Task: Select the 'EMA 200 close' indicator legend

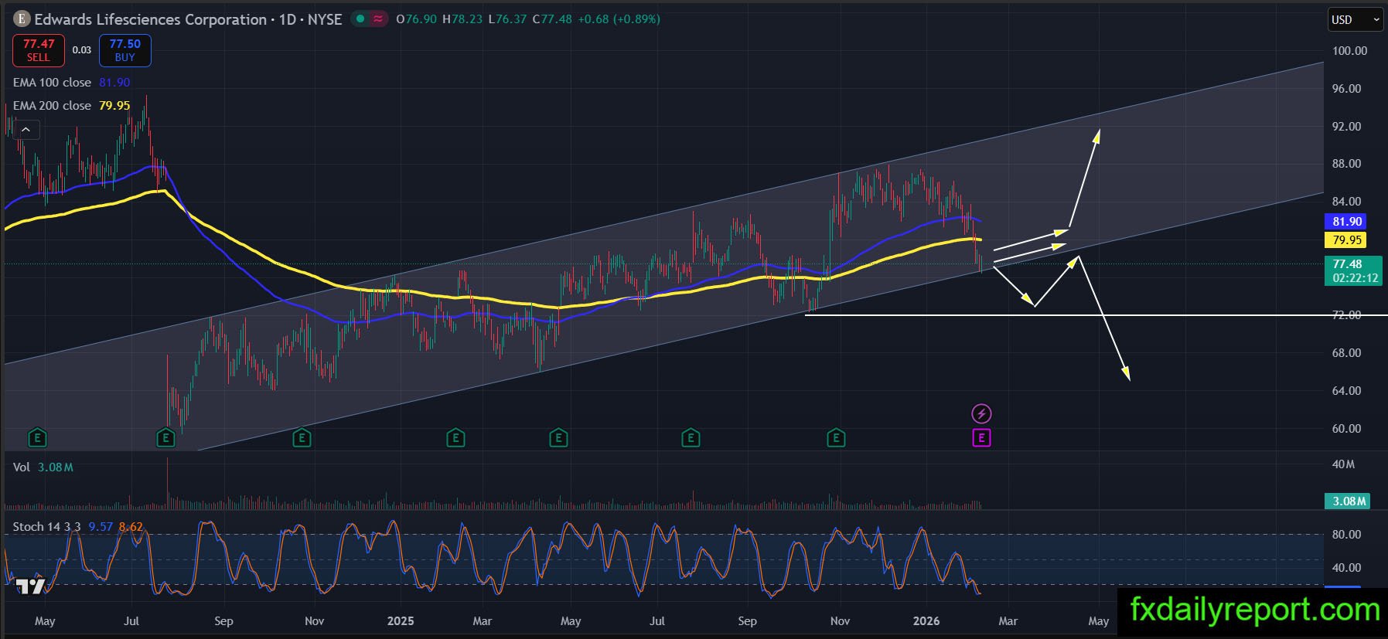Action: point(52,105)
